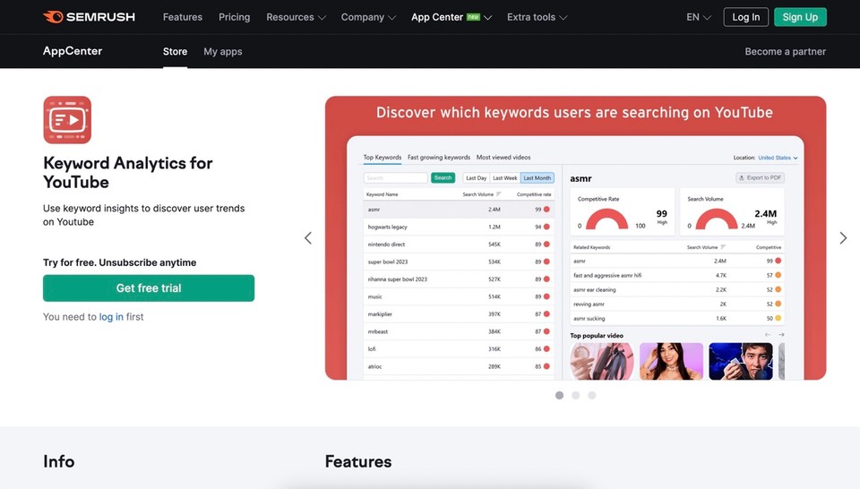
Task: Go to next carousel slide arrow
Action: (843, 238)
